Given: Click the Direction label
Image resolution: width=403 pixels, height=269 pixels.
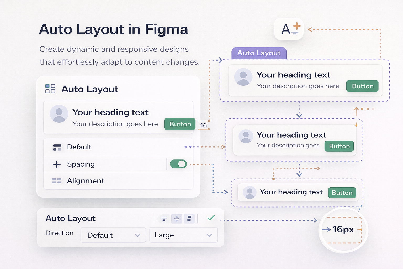Looking at the screenshot, I should coord(59,233).
